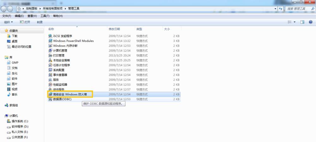Open the 组织 dropdown
Screen dimensions: 316x142
[9, 22]
